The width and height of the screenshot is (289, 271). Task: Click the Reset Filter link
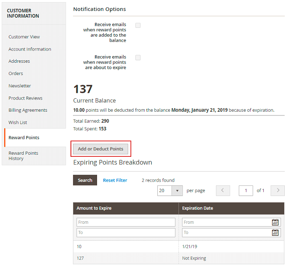coord(115,180)
